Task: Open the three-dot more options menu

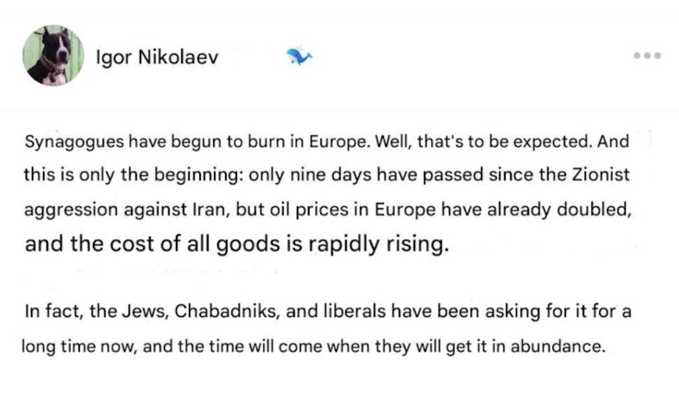Action: (x=647, y=56)
